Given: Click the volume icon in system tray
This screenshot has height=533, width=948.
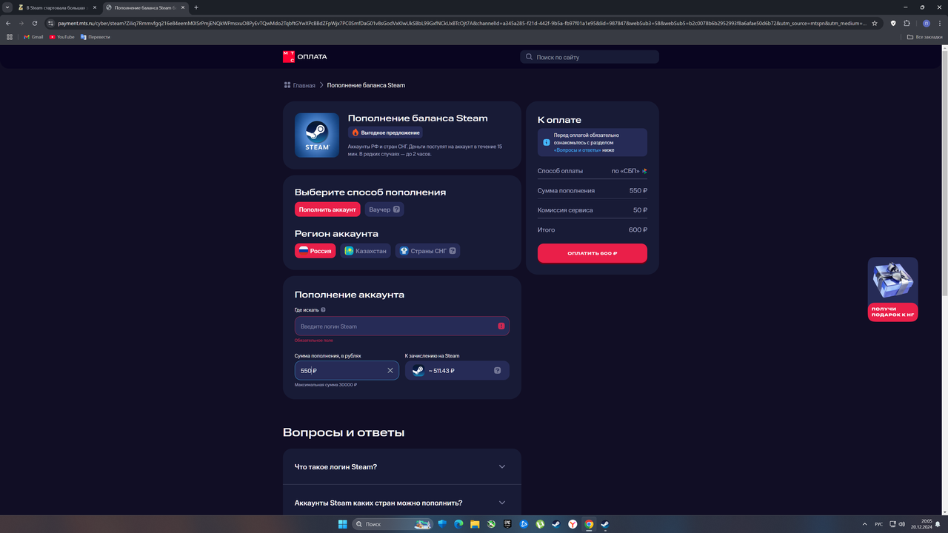Looking at the screenshot, I should [903, 524].
